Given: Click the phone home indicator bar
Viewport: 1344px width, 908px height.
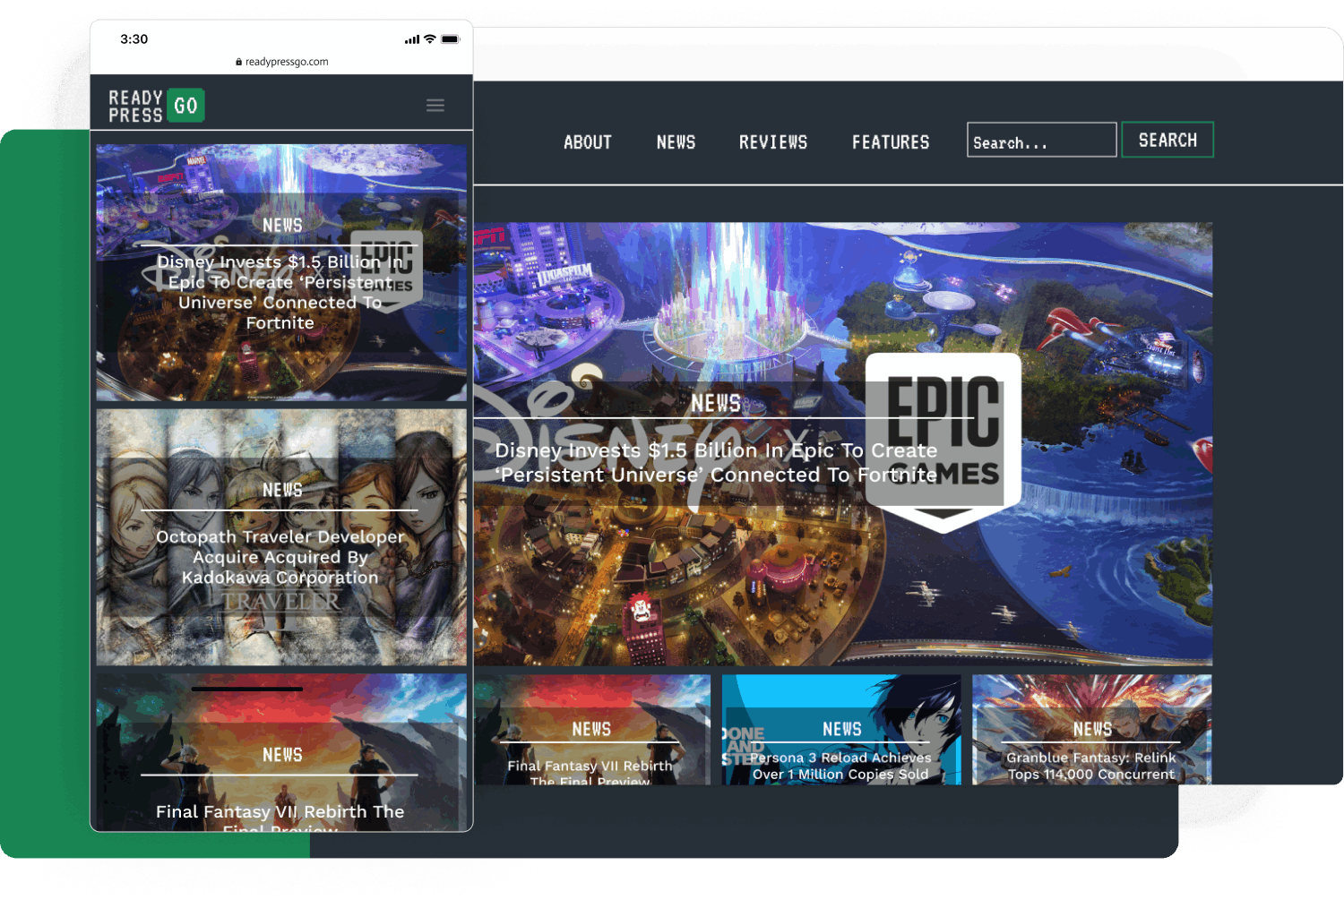Looking at the screenshot, I should tap(246, 689).
